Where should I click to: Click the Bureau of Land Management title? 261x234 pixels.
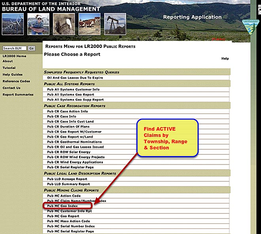pos(51,9)
